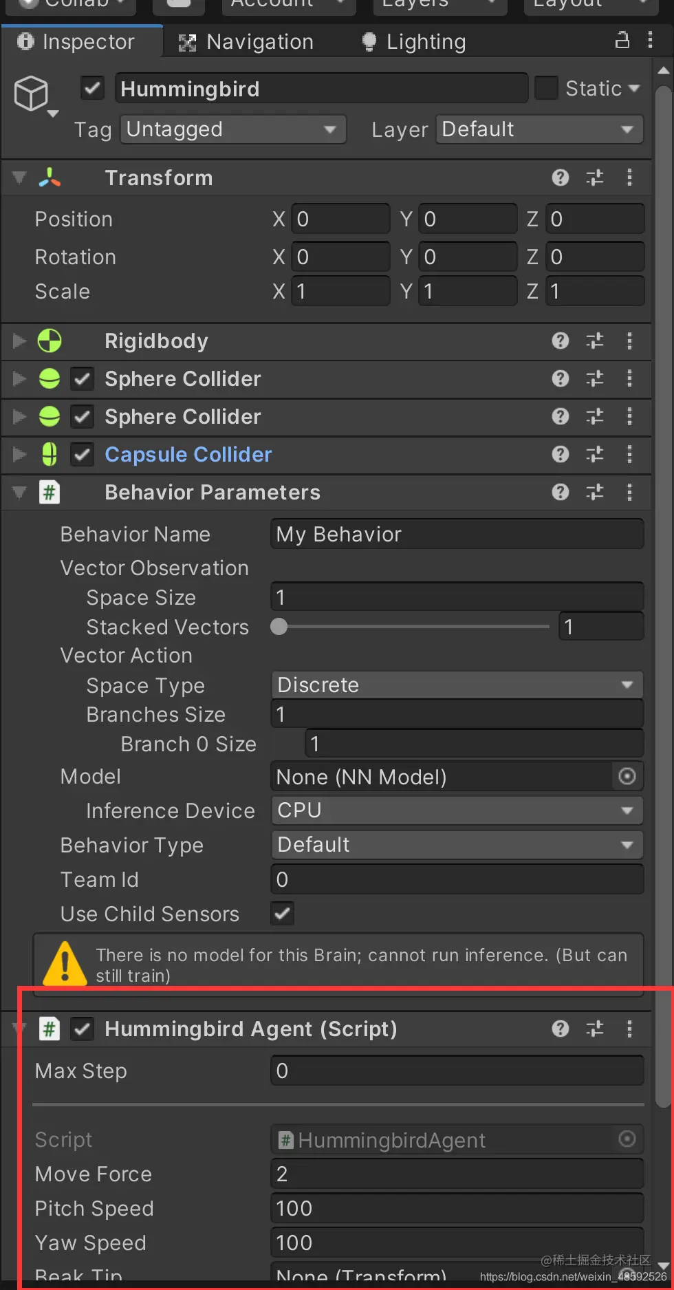This screenshot has height=1290, width=674.
Task: Click the Inspector lock icon
Action: 622,41
